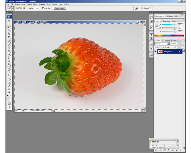The width and height of the screenshot is (191, 153).
Task: Select the Paint Bucket tool
Action: [9, 58]
